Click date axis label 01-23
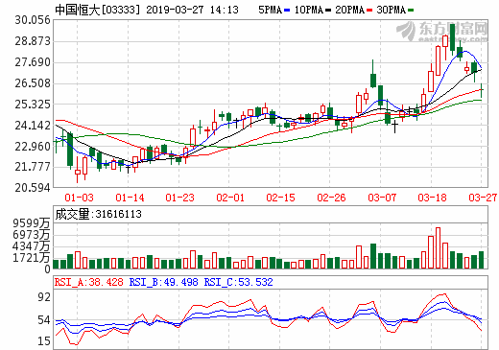The image size is (499, 350). pyautogui.click(x=179, y=198)
